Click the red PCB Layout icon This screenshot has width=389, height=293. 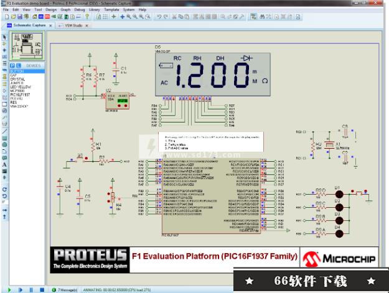pyautogui.click(x=47, y=17)
